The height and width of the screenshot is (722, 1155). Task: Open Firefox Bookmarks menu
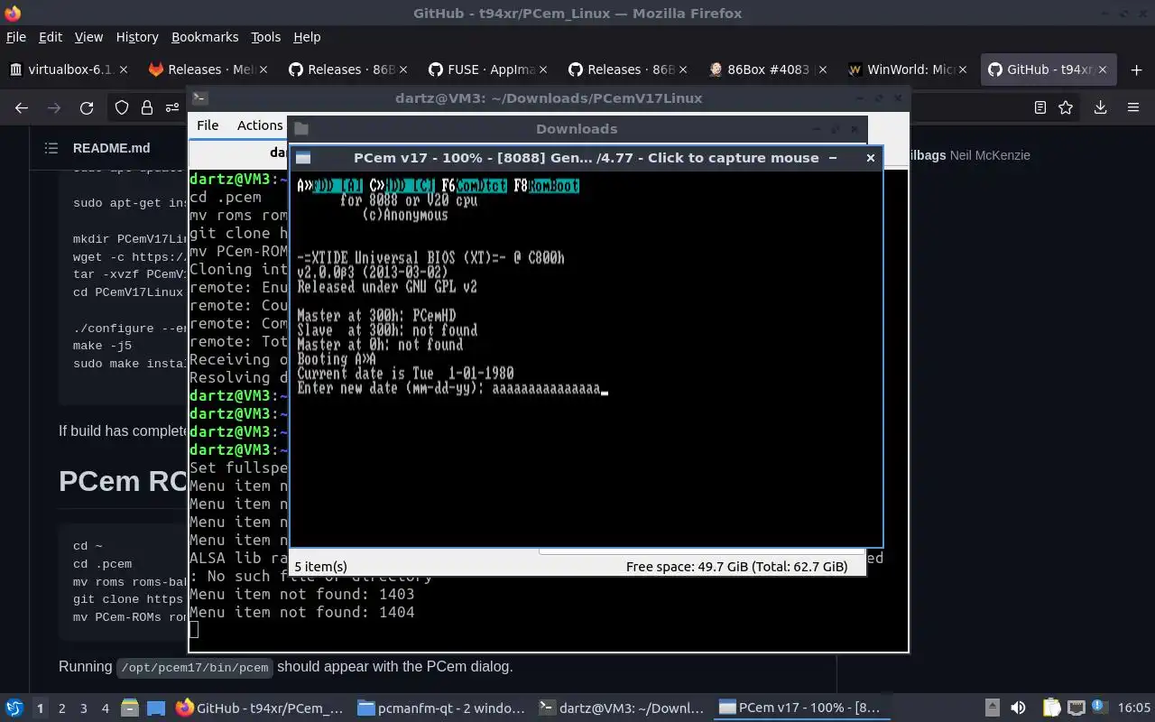[x=205, y=37]
